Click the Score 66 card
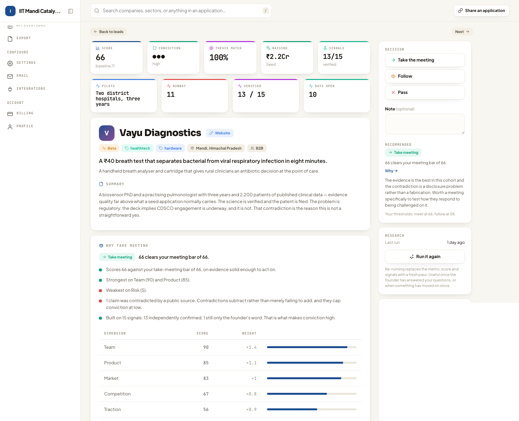The height and width of the screenshot is (421, 519). tap(117, 58)
